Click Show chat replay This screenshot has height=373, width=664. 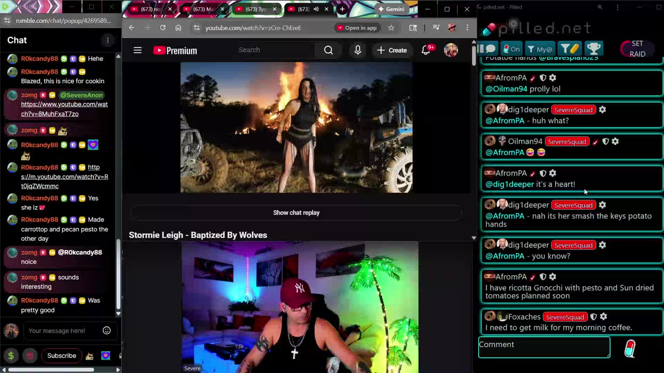pos(296,213)
